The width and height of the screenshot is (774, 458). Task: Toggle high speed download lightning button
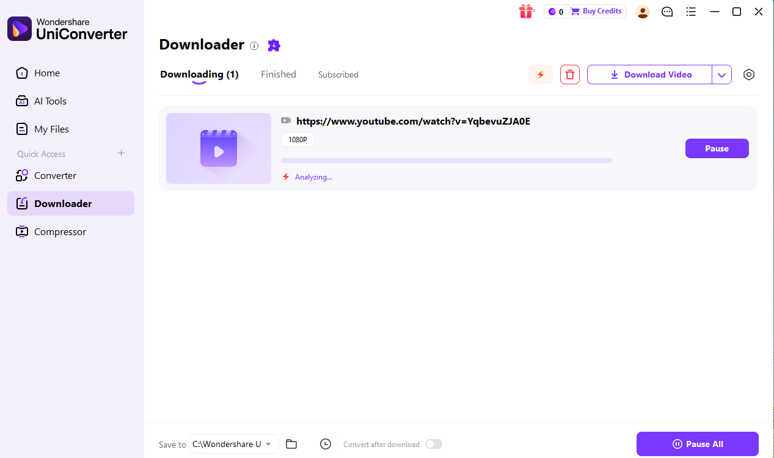pos(540,75)
